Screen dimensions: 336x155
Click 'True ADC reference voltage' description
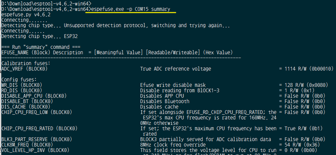tap(176, 69)
